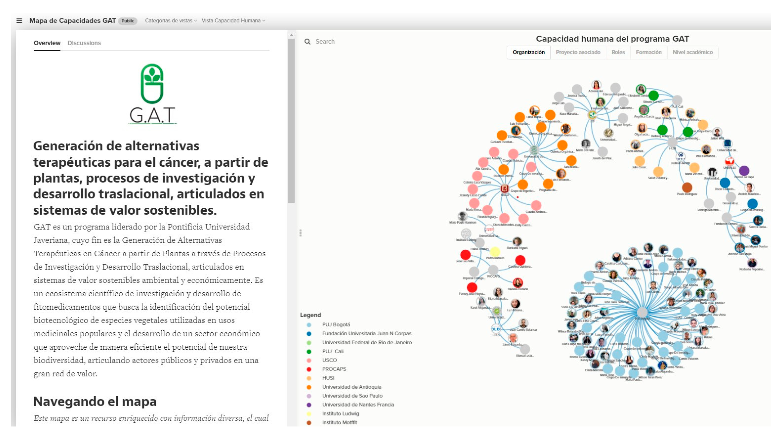
Task: Click the USCO logo node
Action: pos(504,188)
